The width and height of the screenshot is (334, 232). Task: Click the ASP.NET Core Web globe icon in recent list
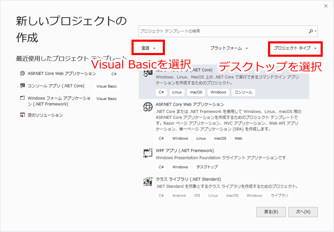coord(23,73)
